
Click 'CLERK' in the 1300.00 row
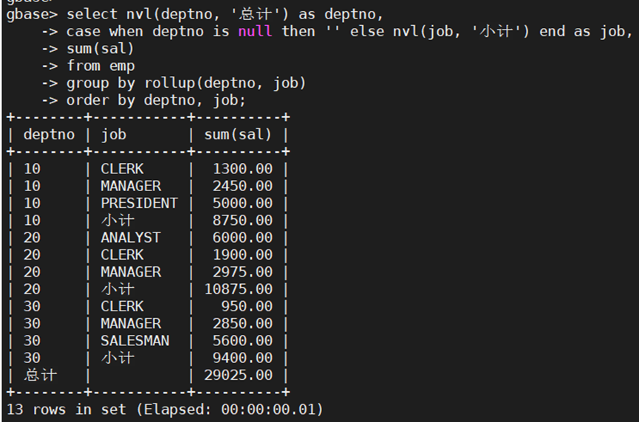(122, 169)
